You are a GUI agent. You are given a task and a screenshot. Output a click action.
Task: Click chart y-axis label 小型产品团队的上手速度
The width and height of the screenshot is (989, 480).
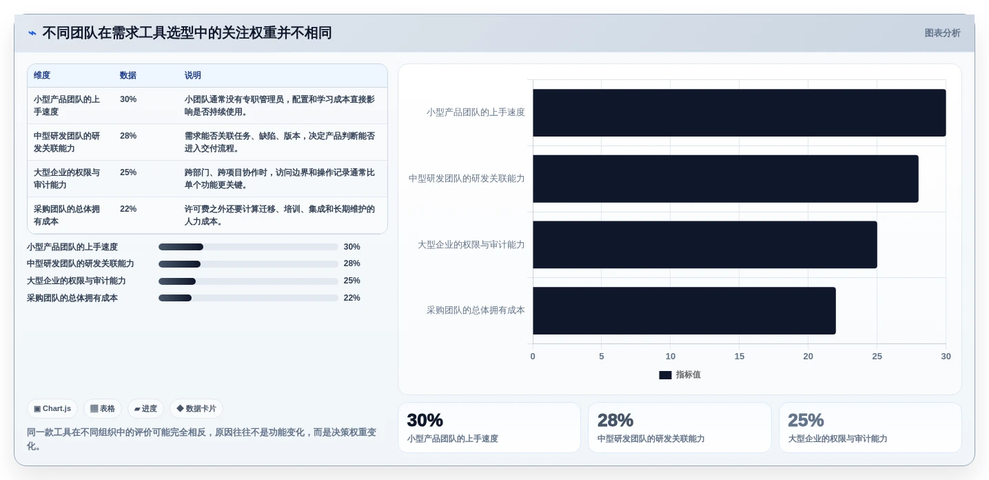(476, 112)
